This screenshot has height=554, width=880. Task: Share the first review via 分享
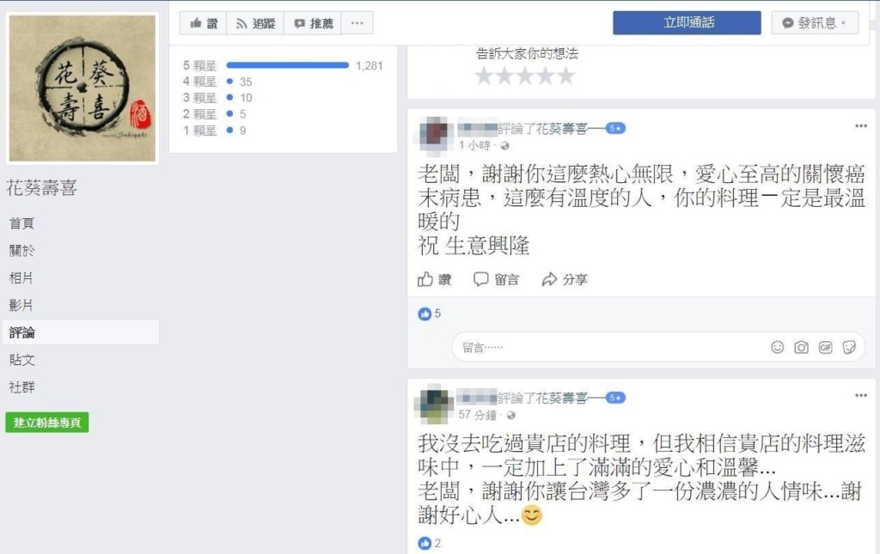(x=565, y=279)
